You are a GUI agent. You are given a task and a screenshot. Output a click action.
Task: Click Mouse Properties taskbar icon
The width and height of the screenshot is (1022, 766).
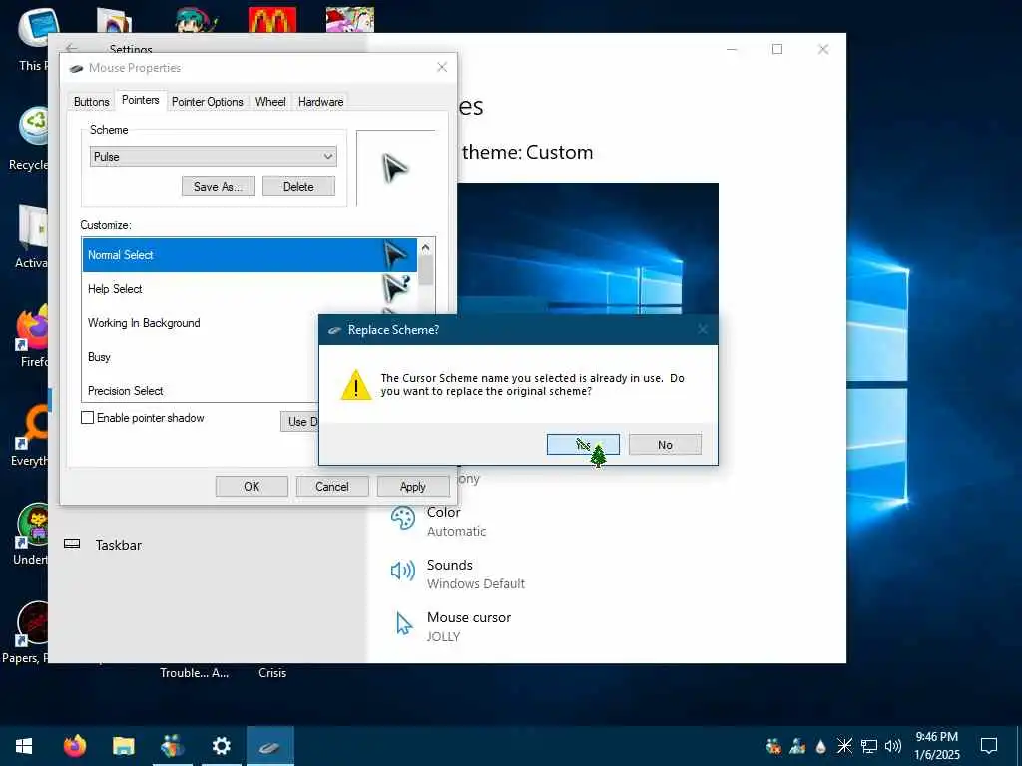click(269, 746)
